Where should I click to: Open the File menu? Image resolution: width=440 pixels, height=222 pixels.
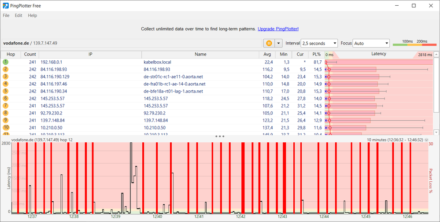tap(6, 15)
